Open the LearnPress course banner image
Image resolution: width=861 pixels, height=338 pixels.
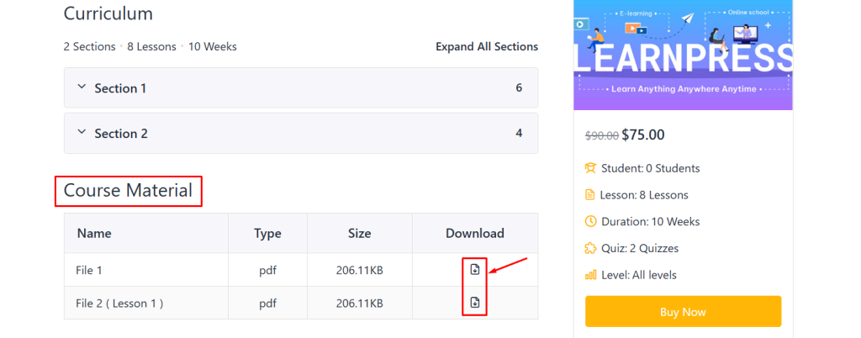pyautogui.click(x=683, y=55)
